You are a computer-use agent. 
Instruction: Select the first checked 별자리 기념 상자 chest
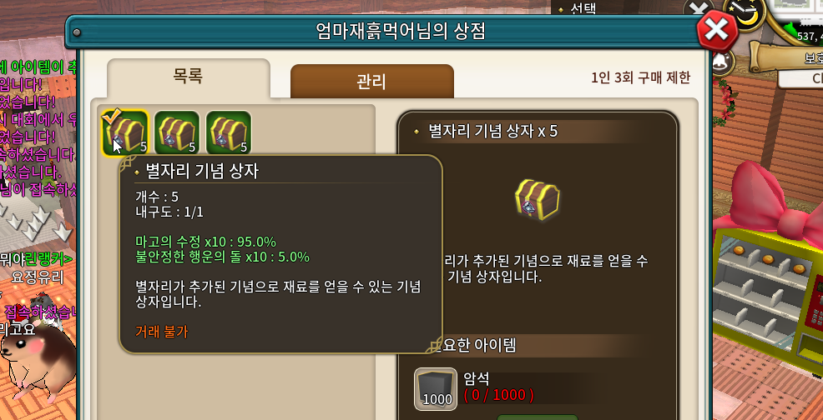[125, 133]
